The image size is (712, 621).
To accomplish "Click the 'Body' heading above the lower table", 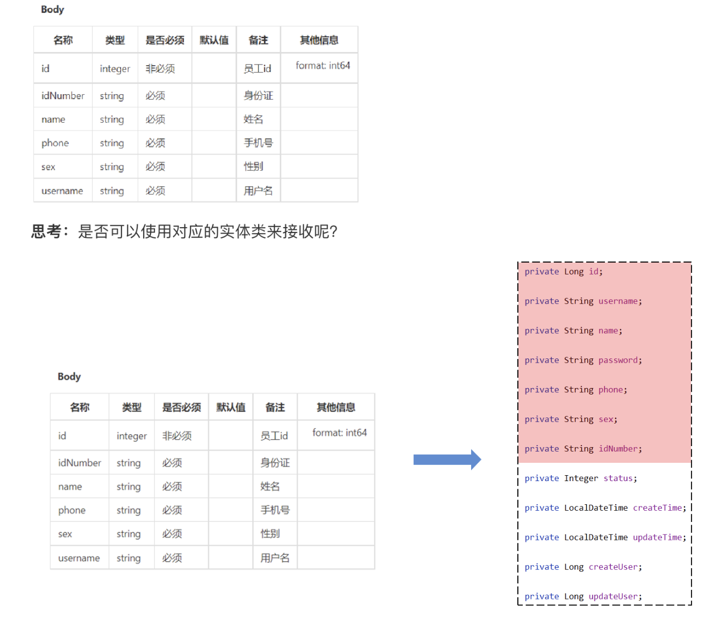I will click(x=69, y=377).
